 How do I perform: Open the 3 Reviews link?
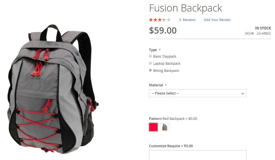point(187,20)
